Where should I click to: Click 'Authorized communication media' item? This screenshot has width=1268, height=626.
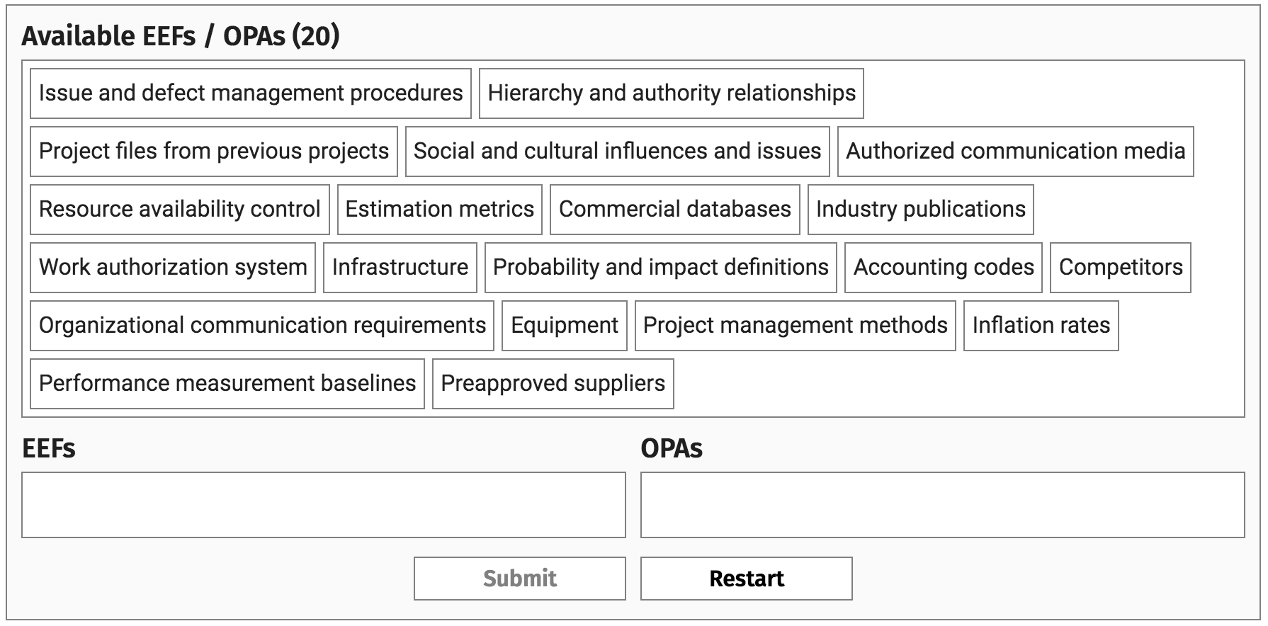(1015, 152)
